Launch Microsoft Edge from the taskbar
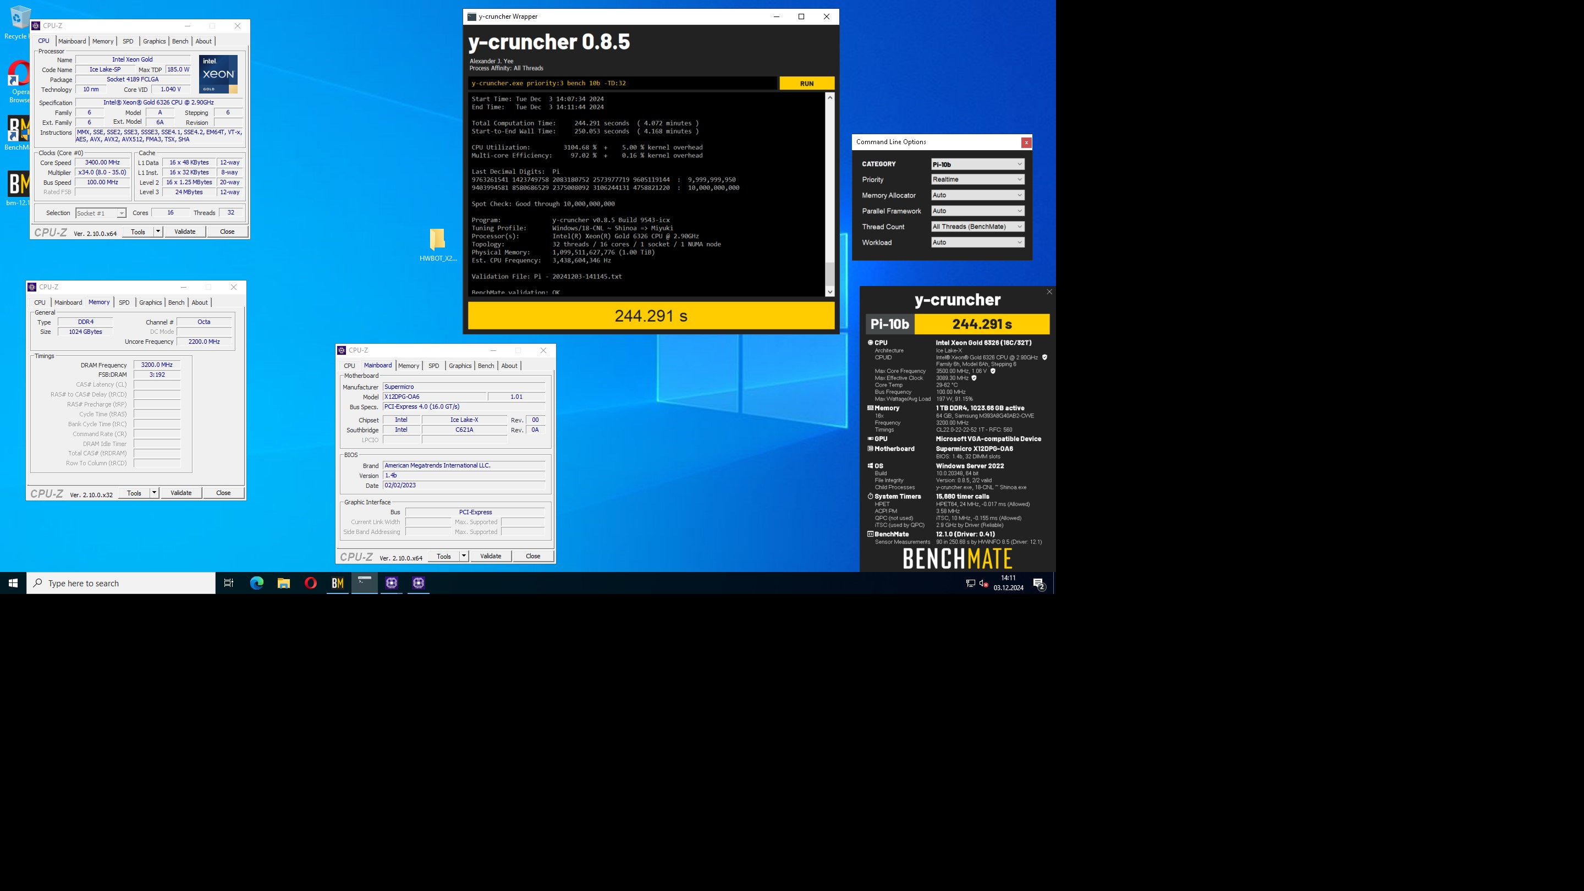Image resolution: width=1584 pixels, height=891 pixels. (x=256, y=583)
